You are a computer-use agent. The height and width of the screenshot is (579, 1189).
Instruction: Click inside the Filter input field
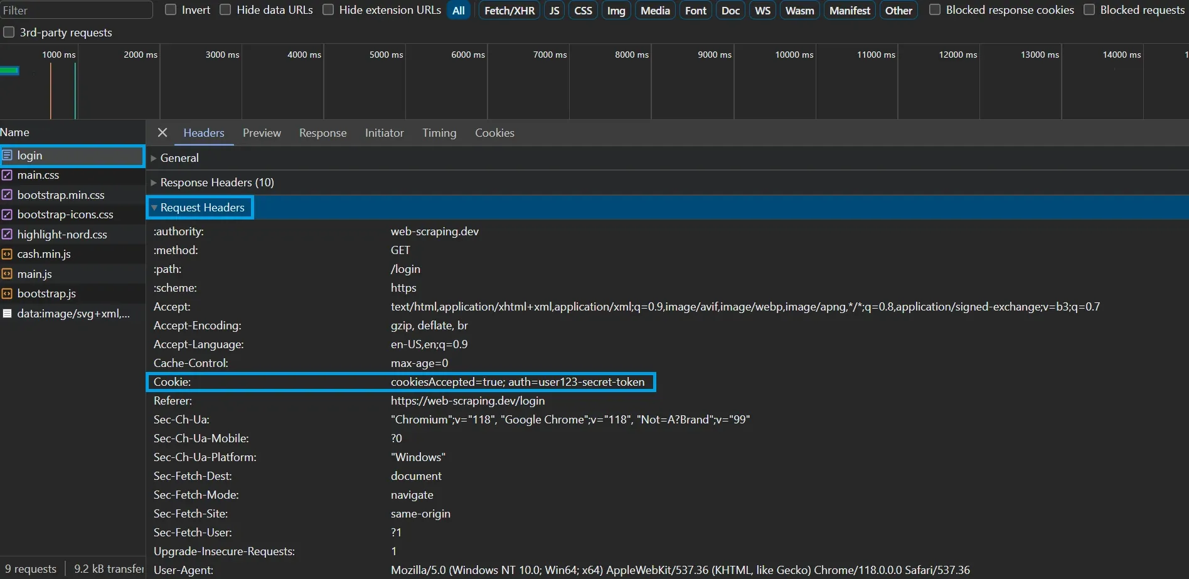coord(77,9)
